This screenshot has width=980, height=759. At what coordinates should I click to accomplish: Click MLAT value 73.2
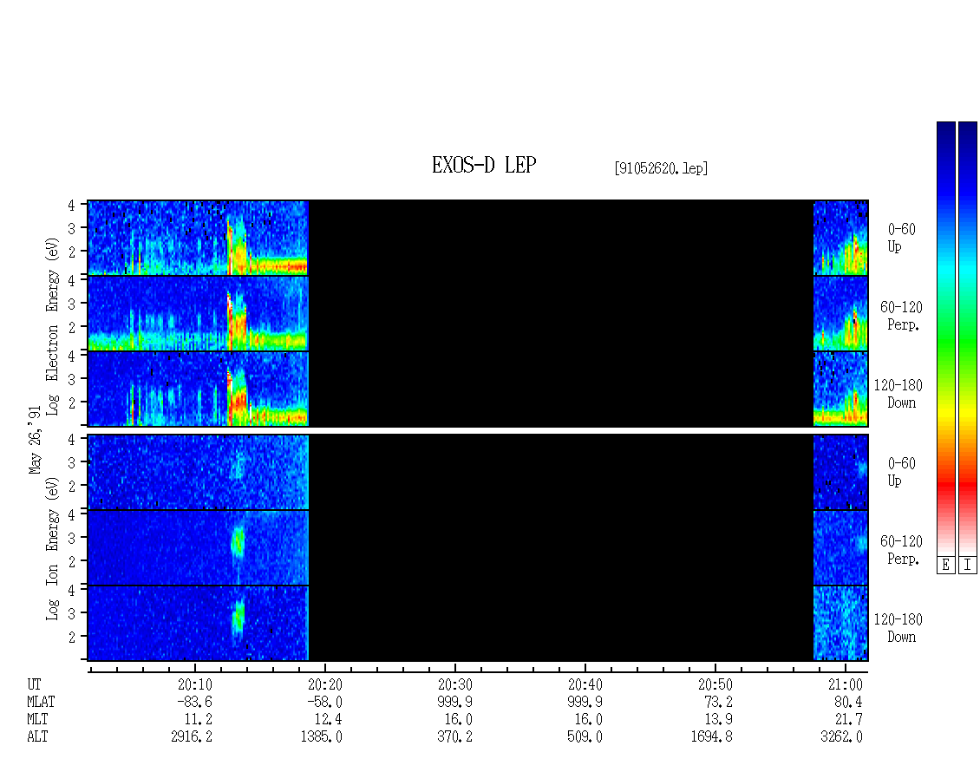click(x=719, y=702)
